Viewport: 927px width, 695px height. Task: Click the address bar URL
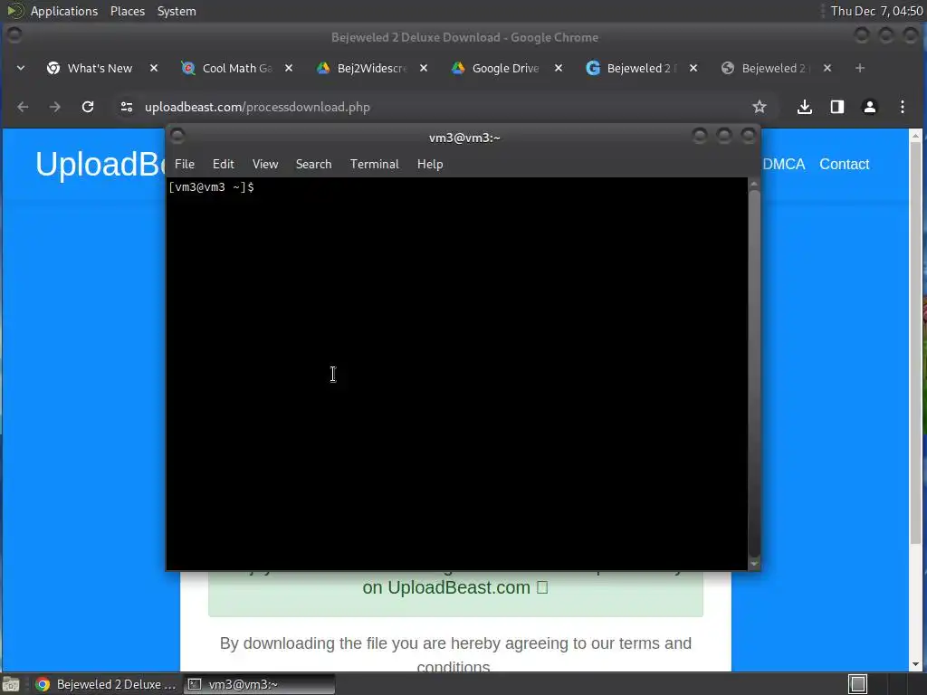(x=257, y=107)
